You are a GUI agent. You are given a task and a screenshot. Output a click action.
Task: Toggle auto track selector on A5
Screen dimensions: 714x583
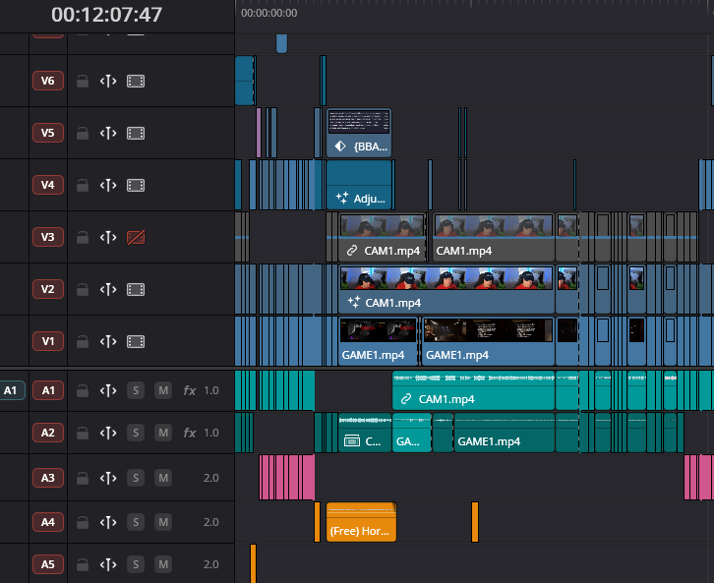(108, 564)
